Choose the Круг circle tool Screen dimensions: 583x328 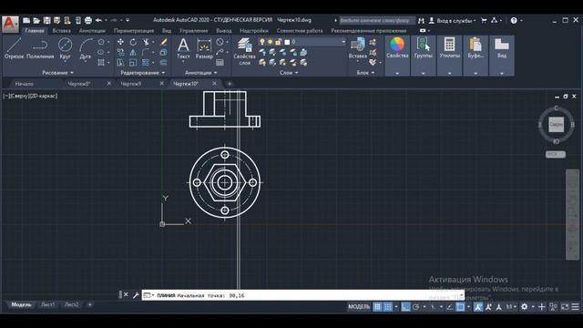click(65, 48)
